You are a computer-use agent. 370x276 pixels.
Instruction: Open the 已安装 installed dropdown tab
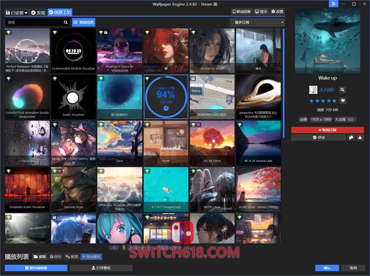[17, 13]
